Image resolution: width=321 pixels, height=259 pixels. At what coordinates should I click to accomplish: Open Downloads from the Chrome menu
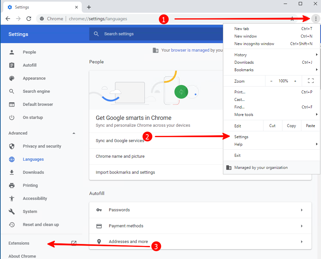point(271,62)
